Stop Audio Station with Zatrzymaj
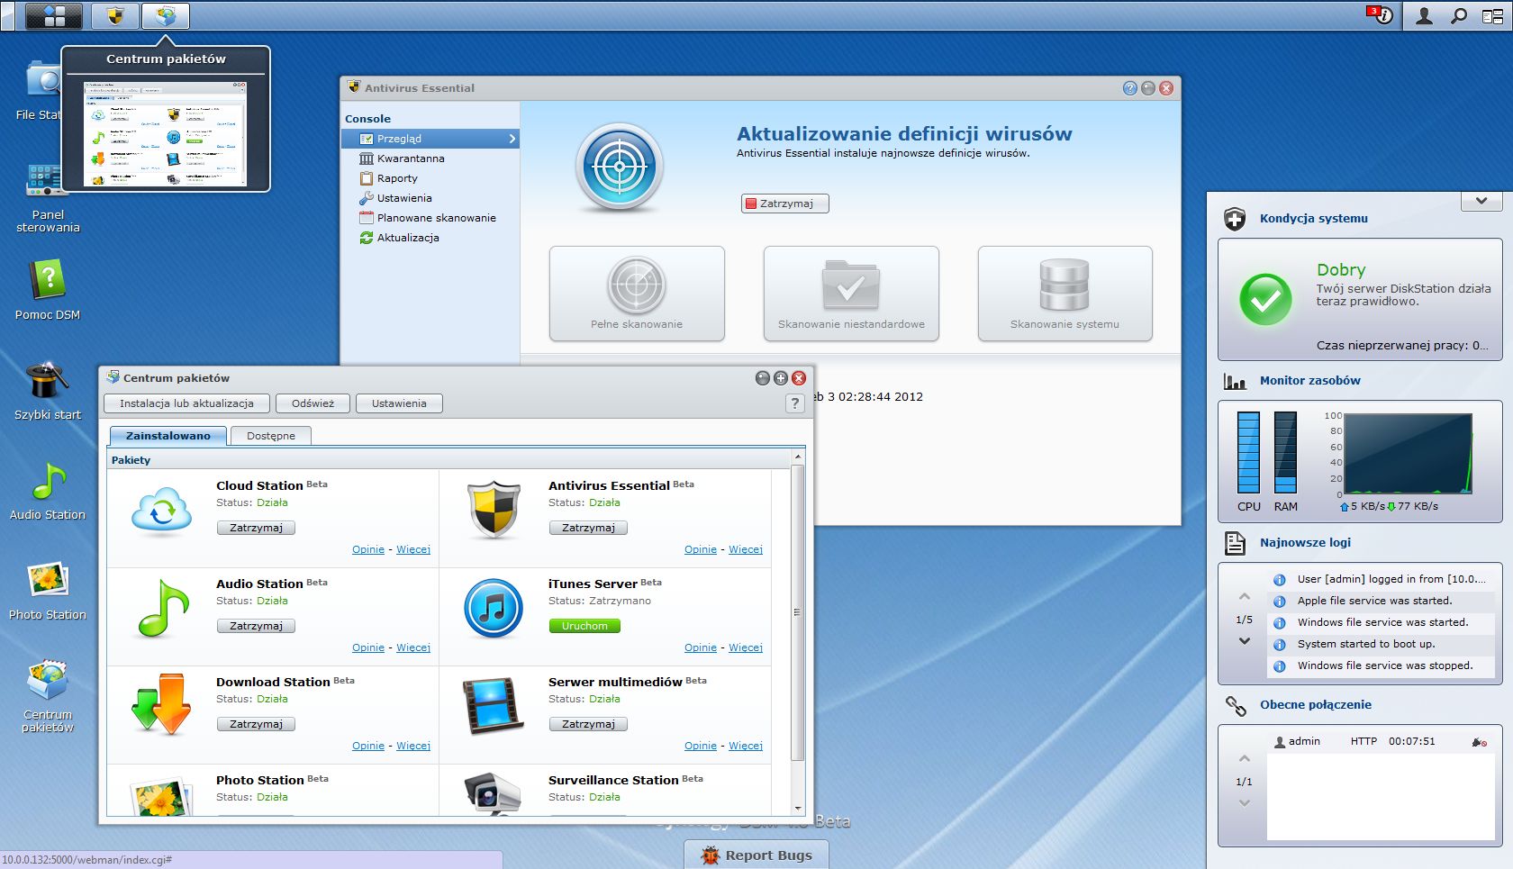1513x869 pixels. pos(256,626)
